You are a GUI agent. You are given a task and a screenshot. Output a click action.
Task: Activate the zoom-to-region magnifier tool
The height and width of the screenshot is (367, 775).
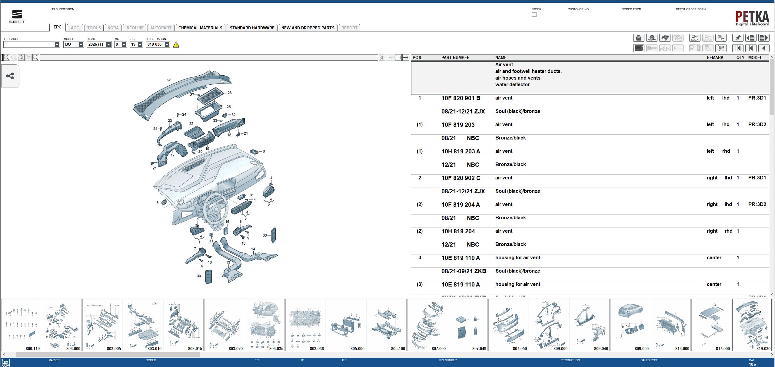click(21, 57)
